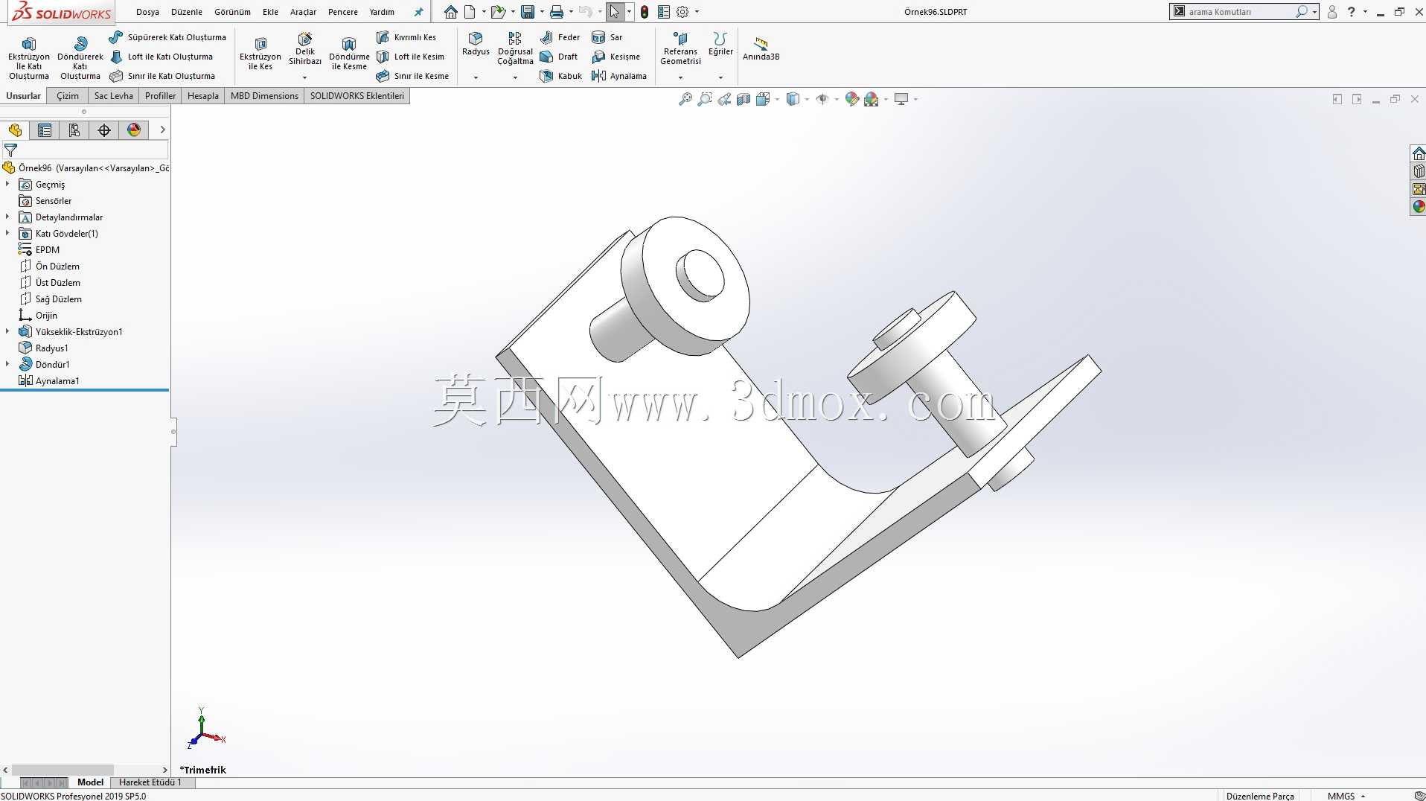Open the Delik Sihirbazı tool
Viewport: 1426px width, 801px height.
point(305,49)
